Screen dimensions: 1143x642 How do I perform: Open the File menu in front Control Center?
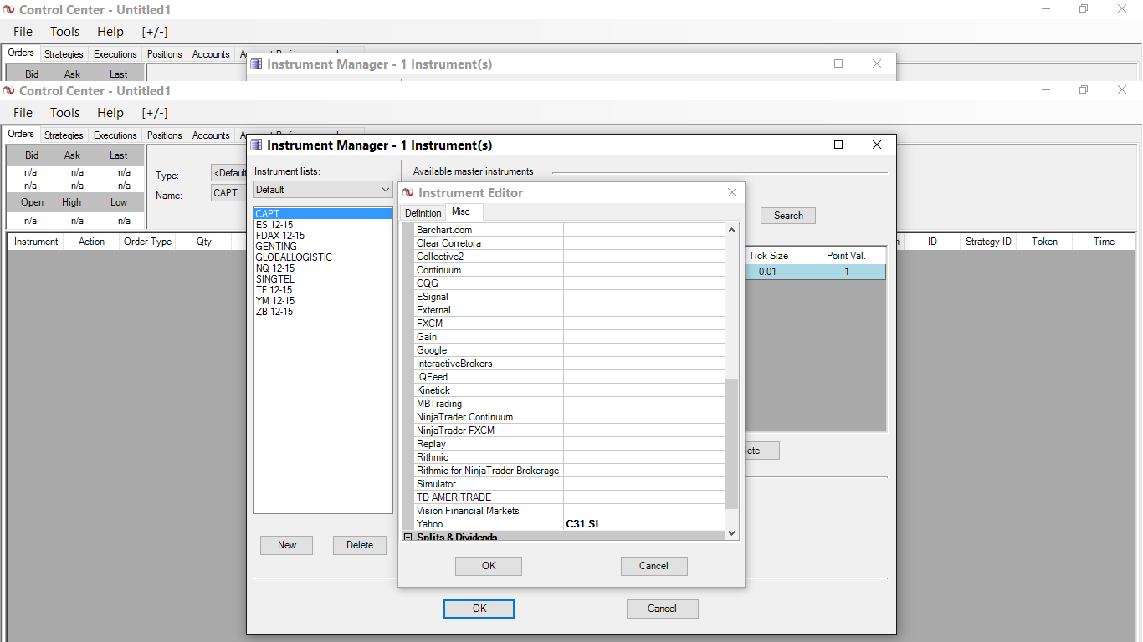tap(23, 113)
